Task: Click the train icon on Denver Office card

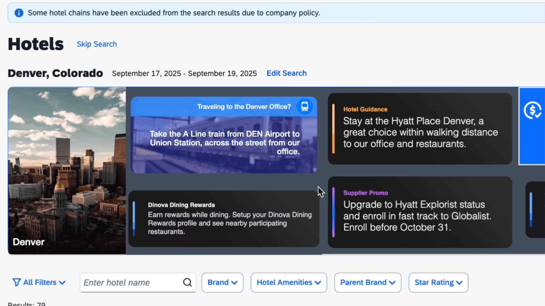Action: click(305, 107)
